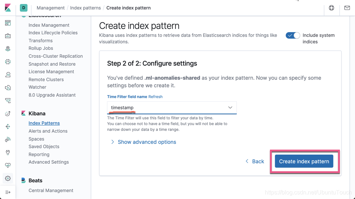Open the newsfeed mail icon
355x199 pixels.
point(347,8)
